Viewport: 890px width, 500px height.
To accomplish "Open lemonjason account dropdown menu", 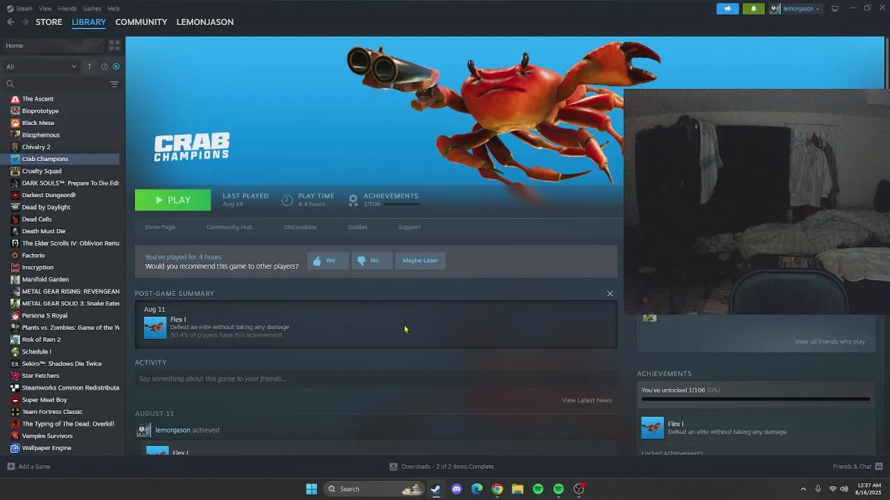I will [795, 8].
